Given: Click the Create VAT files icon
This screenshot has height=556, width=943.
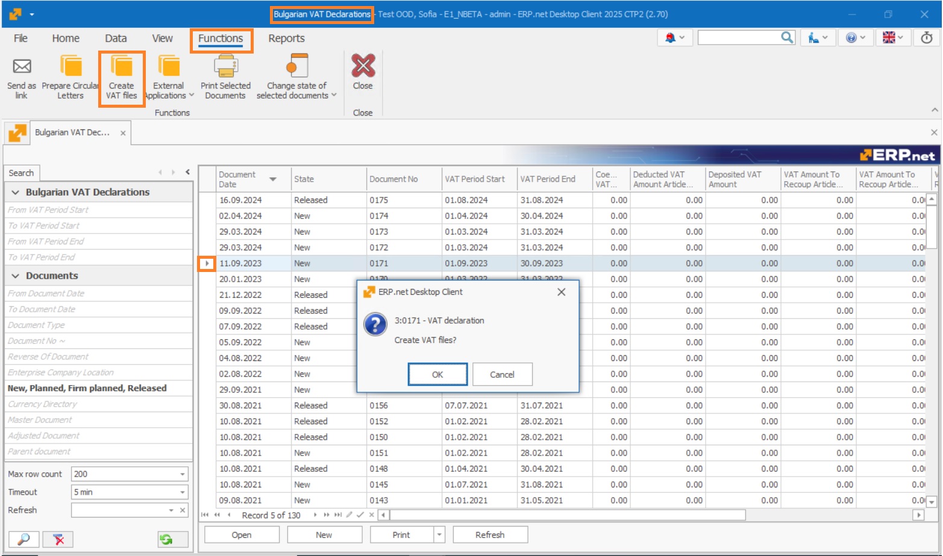Looking at the screenshot, I should (122, 66).
